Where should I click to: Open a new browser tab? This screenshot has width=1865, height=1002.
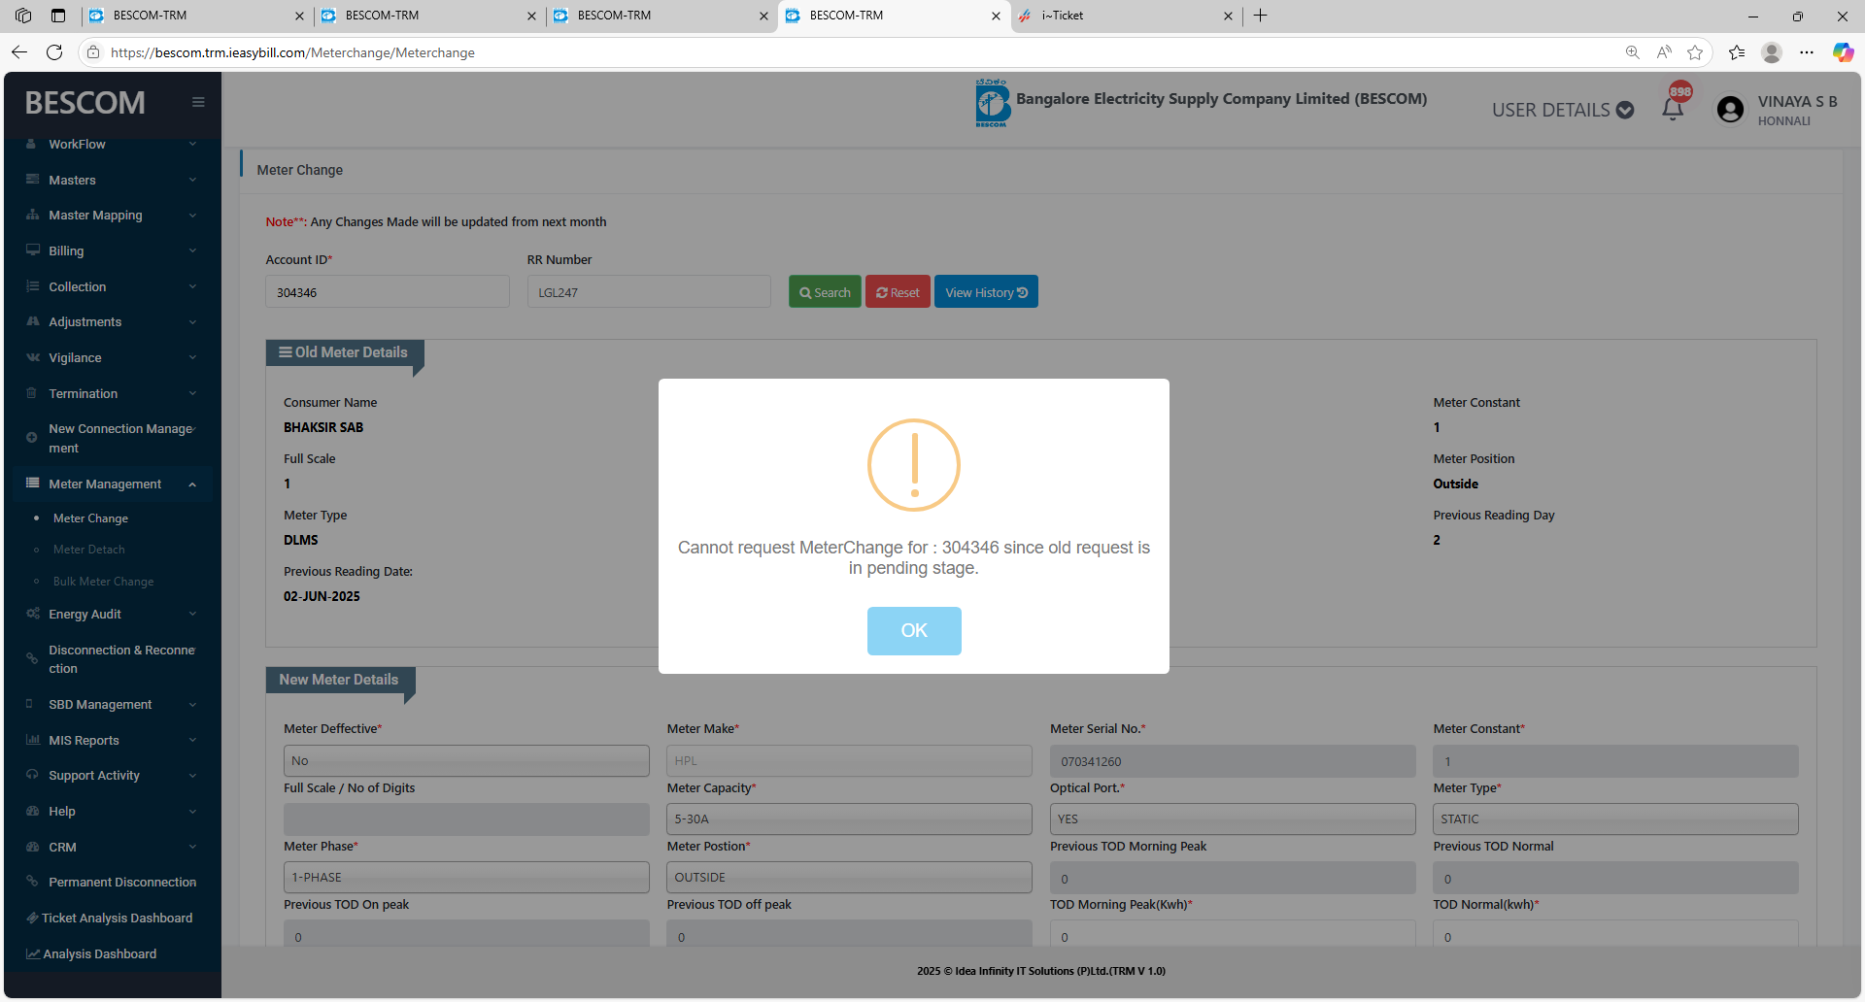1261,16
